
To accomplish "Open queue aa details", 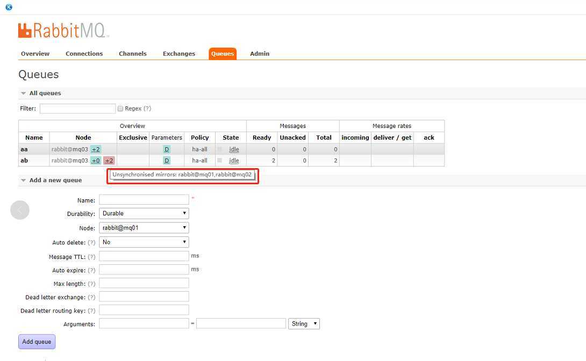I will click(24, 149).
